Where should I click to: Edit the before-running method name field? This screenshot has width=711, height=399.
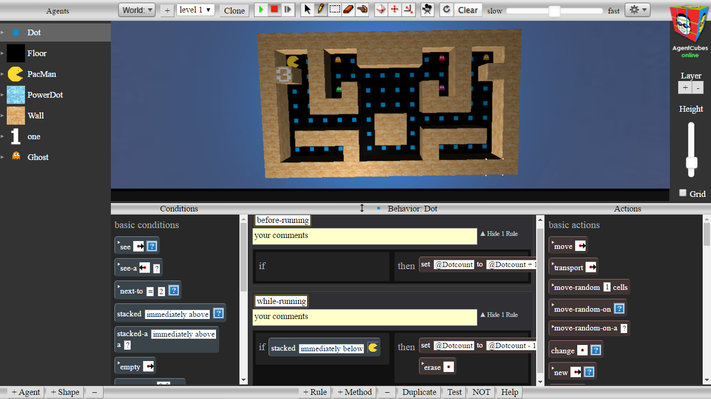(x=283, y=220)
